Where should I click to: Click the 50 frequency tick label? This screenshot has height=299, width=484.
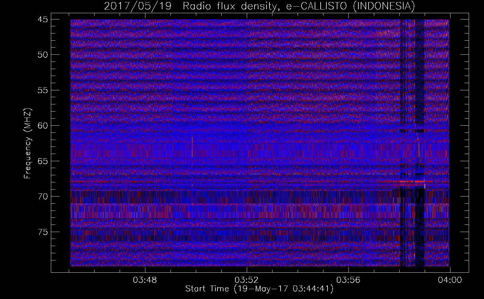[x=42, y=55]
